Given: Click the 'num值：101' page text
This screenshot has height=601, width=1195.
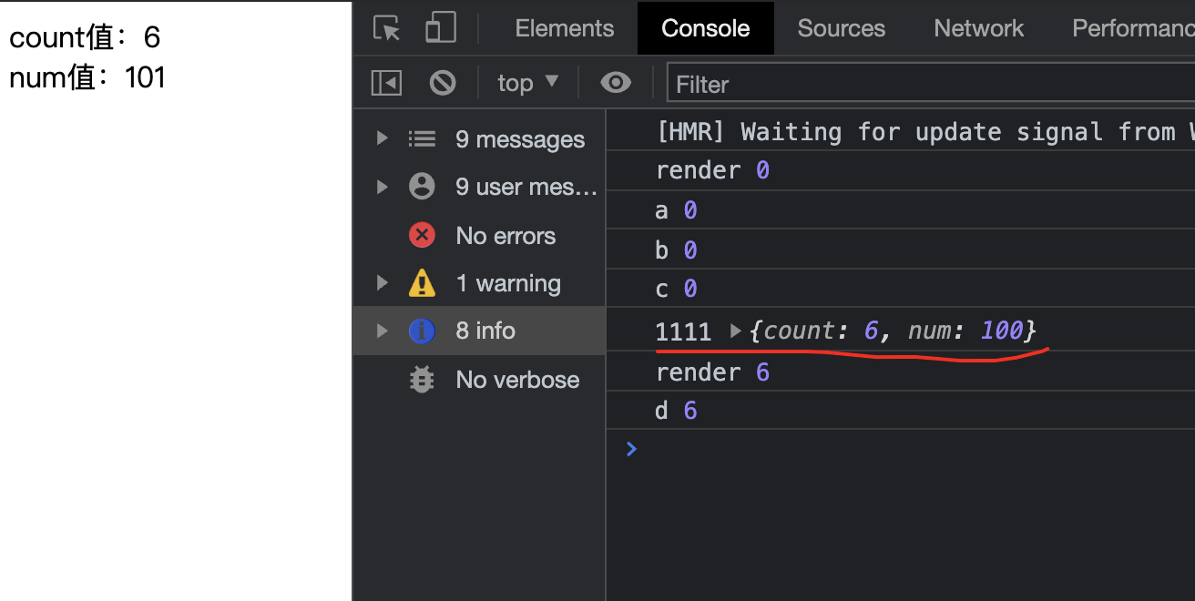Looking at the screenshot, I should tap(87, 77).
